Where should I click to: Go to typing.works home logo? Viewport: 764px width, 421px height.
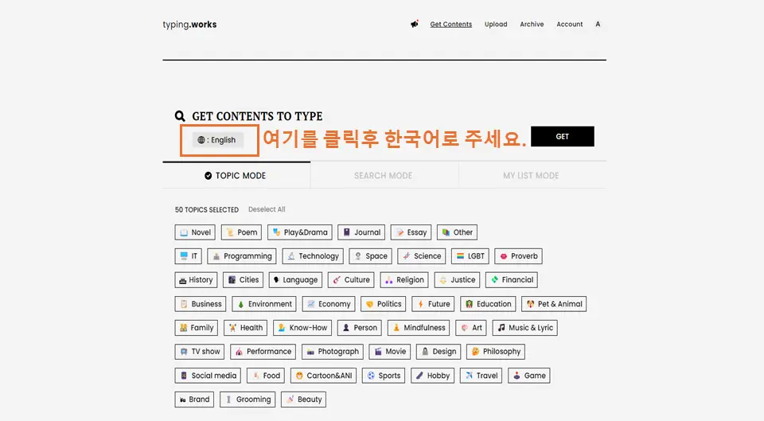[x=189, y=25]
